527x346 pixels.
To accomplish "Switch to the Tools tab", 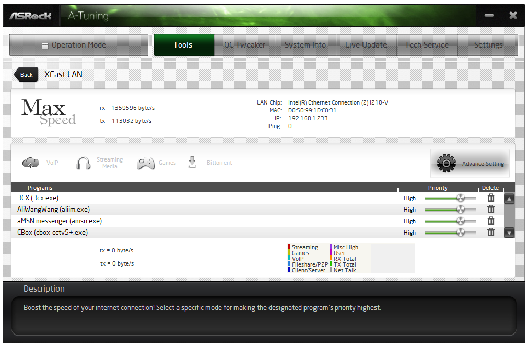I will pos(184,45).
